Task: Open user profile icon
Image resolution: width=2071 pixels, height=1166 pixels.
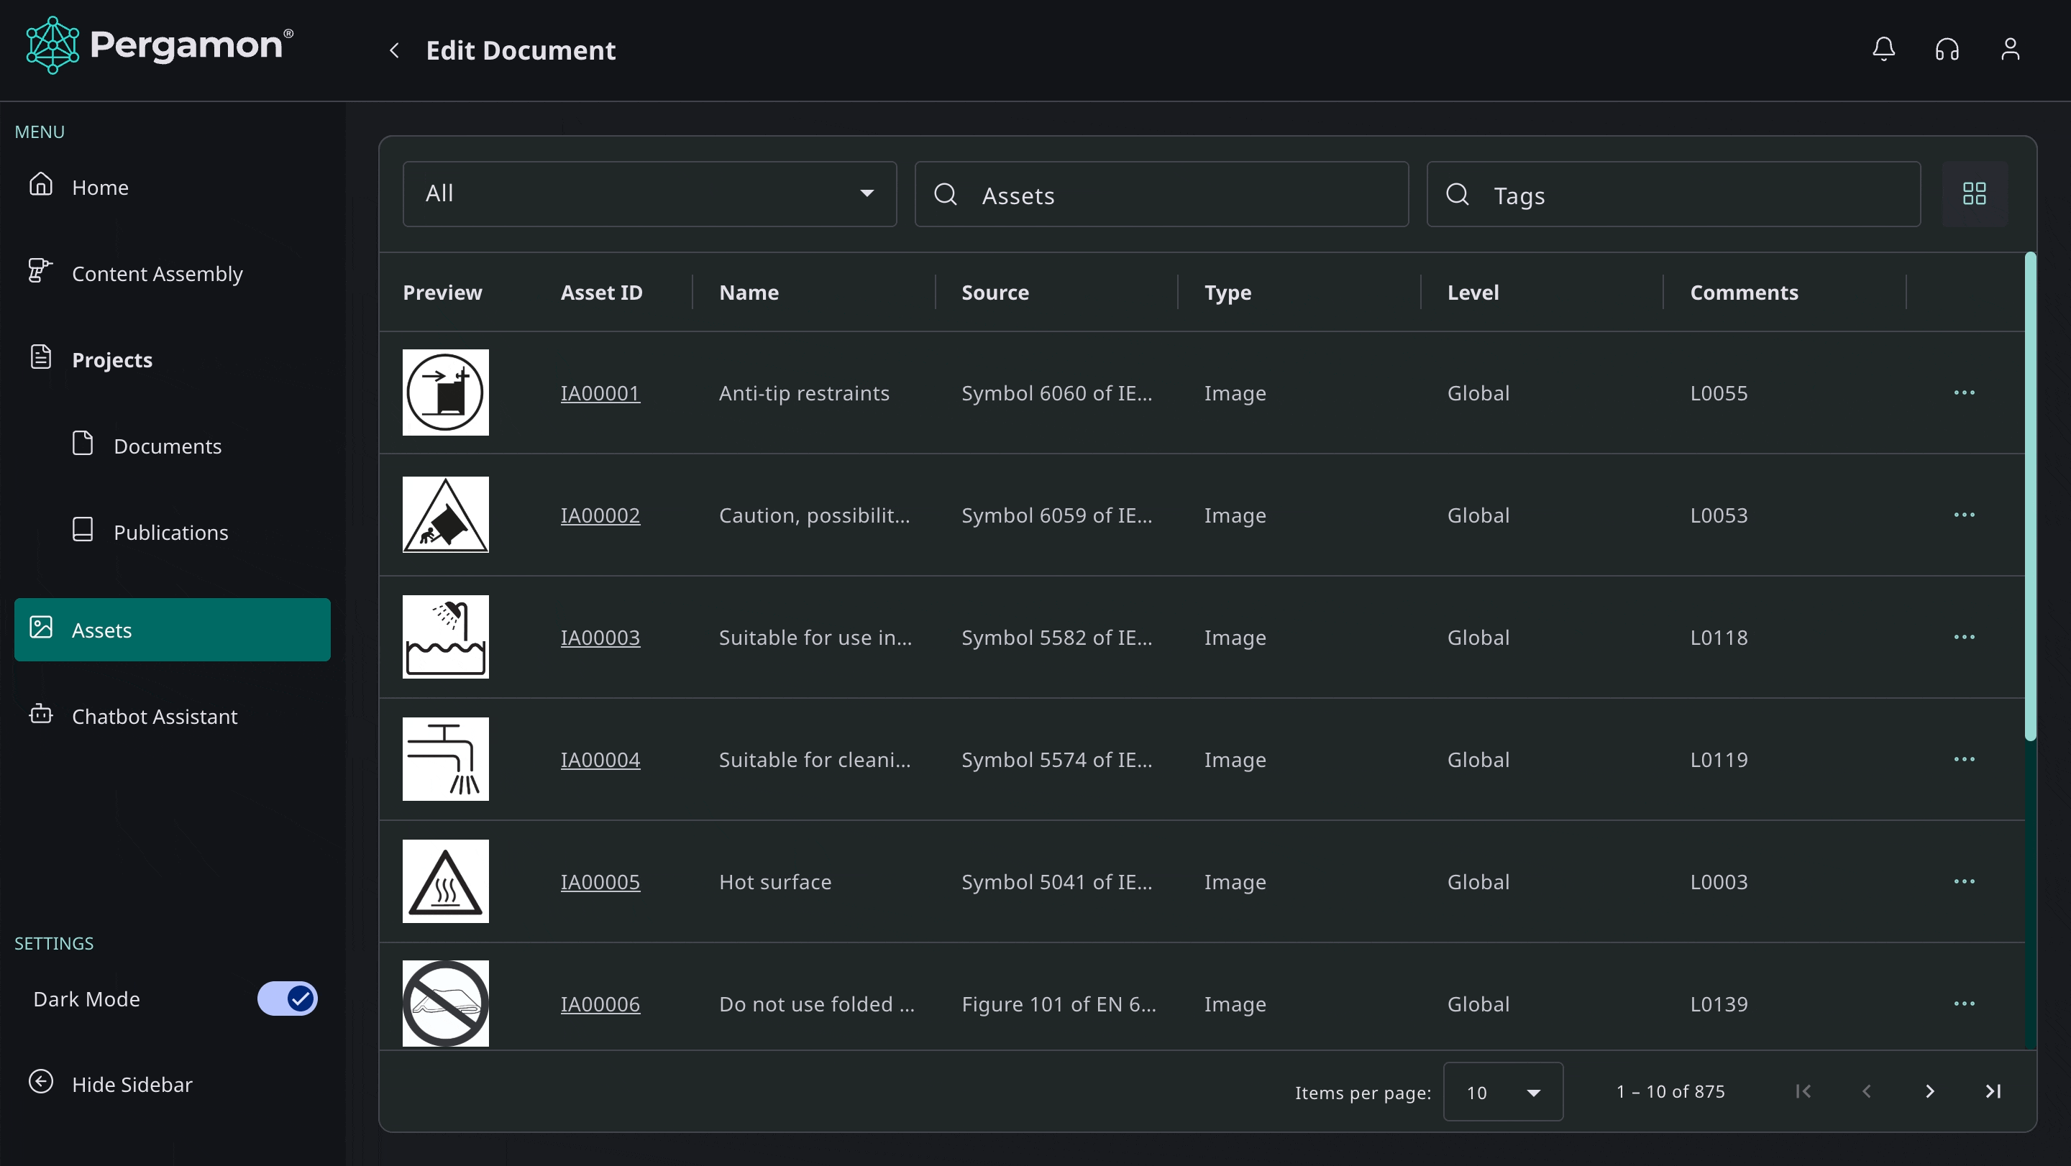Action: tap(2010, 49)
